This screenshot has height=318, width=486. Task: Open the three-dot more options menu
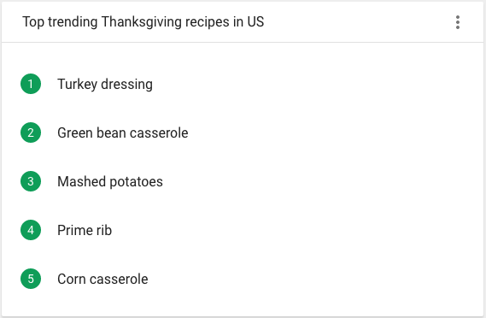click(458, 22)
